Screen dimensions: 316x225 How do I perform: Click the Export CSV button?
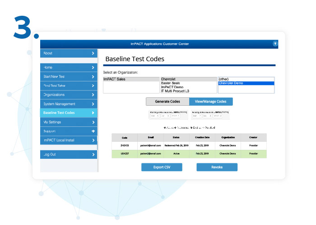(162, 167)
